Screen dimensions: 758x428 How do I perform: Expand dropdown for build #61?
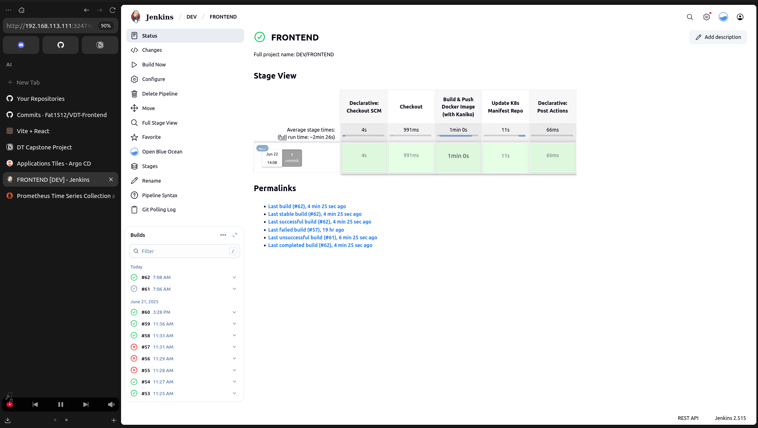234,289
